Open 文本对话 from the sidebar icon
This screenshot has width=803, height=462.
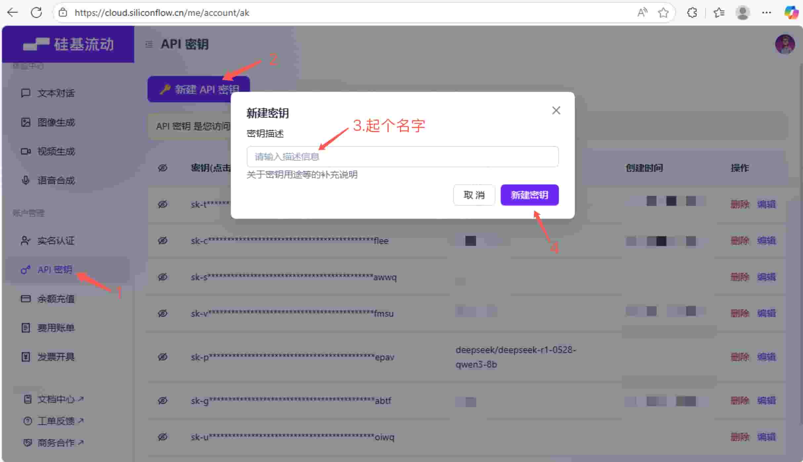pos(26,93)
